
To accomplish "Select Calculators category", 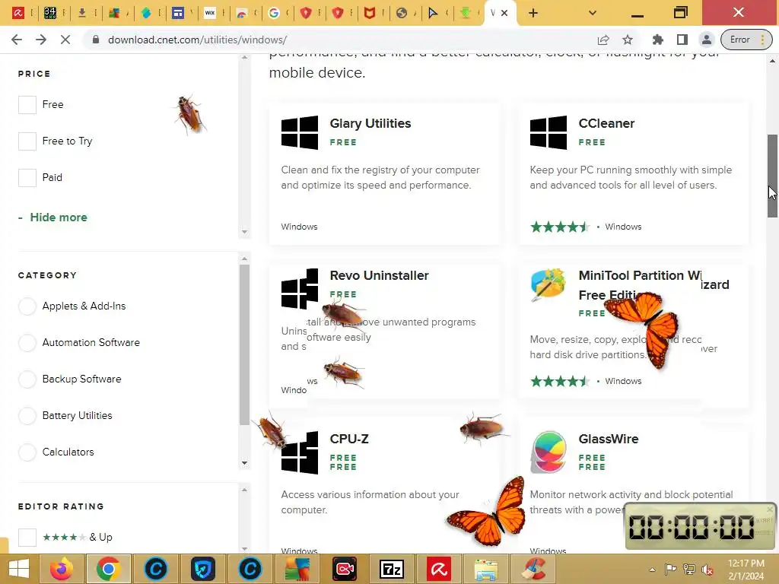I will pyautogui.click(x=27, y=452).
